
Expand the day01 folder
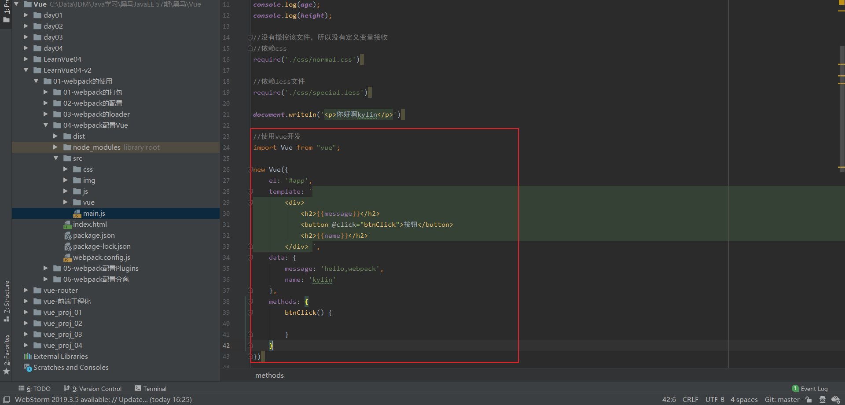[26, 15]
